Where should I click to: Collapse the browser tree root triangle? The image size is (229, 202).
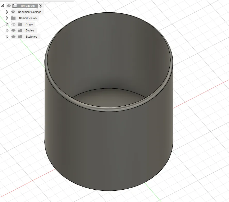pyautogui.click(x=3, y=5)
